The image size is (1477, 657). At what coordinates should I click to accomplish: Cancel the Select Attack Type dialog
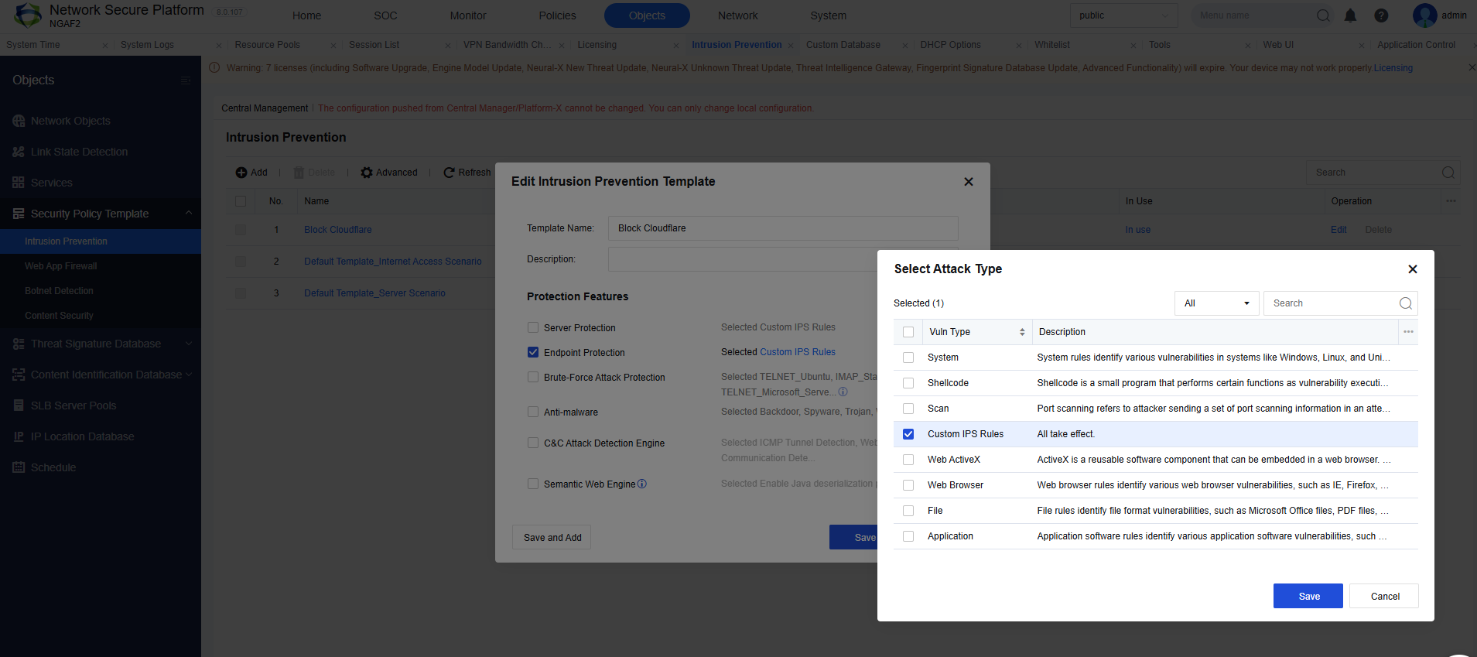click(1384, 596)
